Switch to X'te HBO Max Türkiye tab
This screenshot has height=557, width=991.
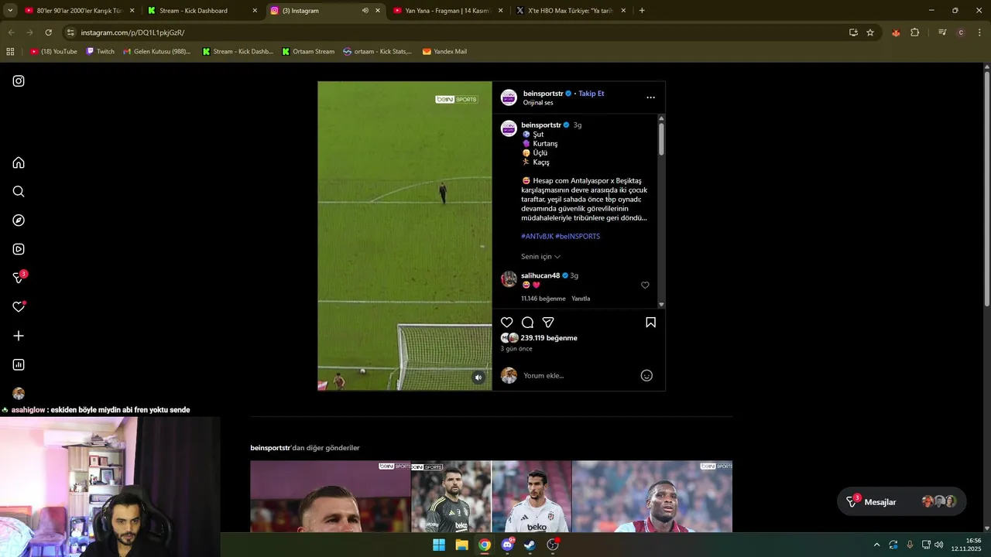[571, 11]
